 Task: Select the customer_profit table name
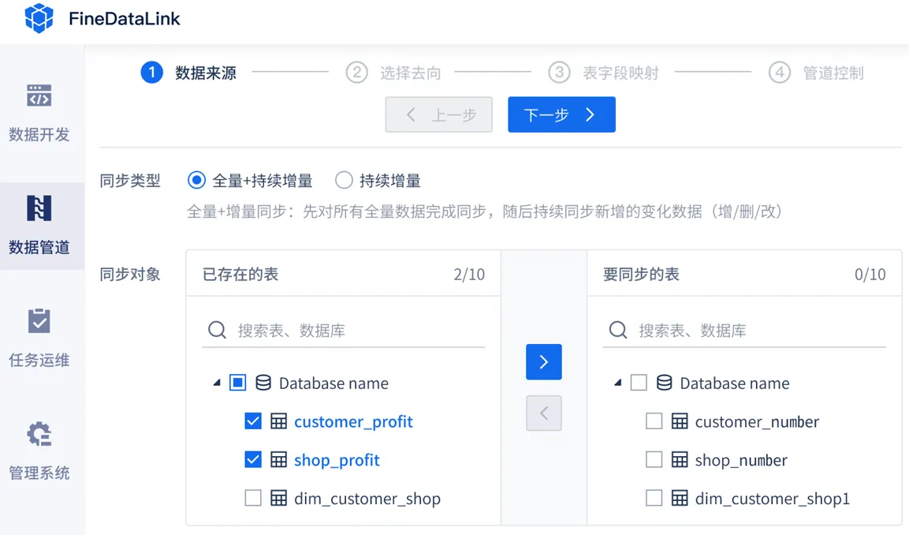click(x=354, y=421)
